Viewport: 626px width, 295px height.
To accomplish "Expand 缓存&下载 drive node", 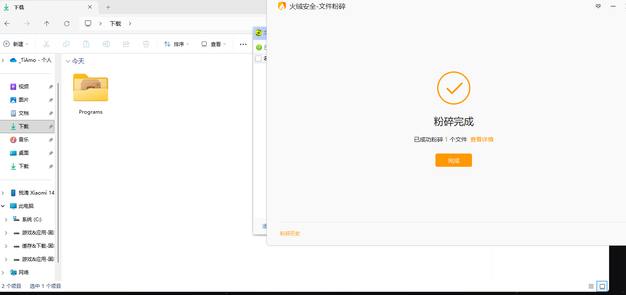I will click(6, 246).
